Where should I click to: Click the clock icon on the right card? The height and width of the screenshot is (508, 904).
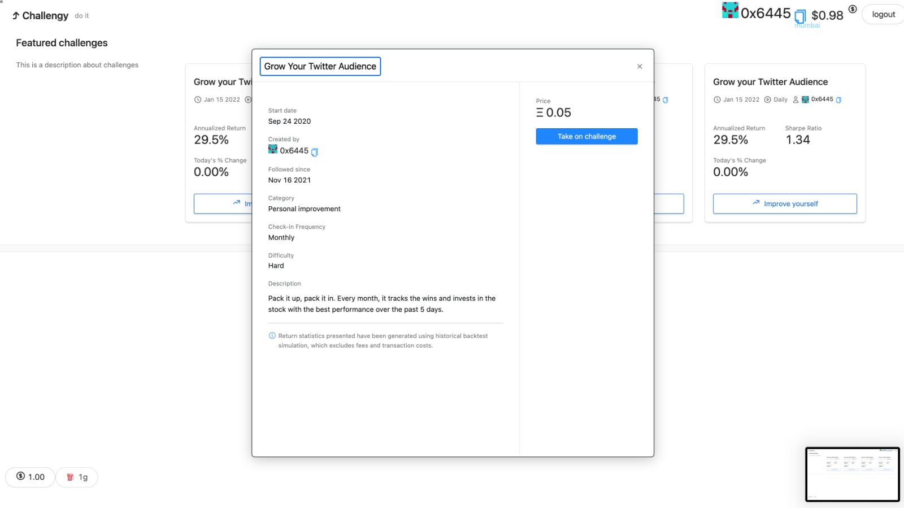click(x=717, y=99)
